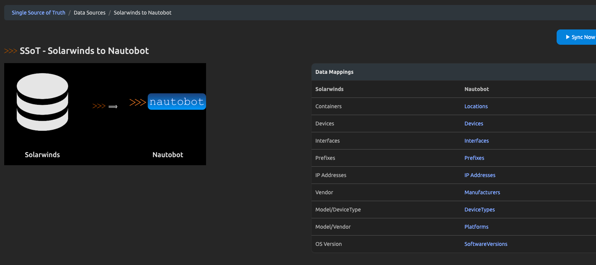Click orange chevrons beside nautobot logo
This screenshot has height=265, width=596.
pyautogui.click(x=138, y=102)
